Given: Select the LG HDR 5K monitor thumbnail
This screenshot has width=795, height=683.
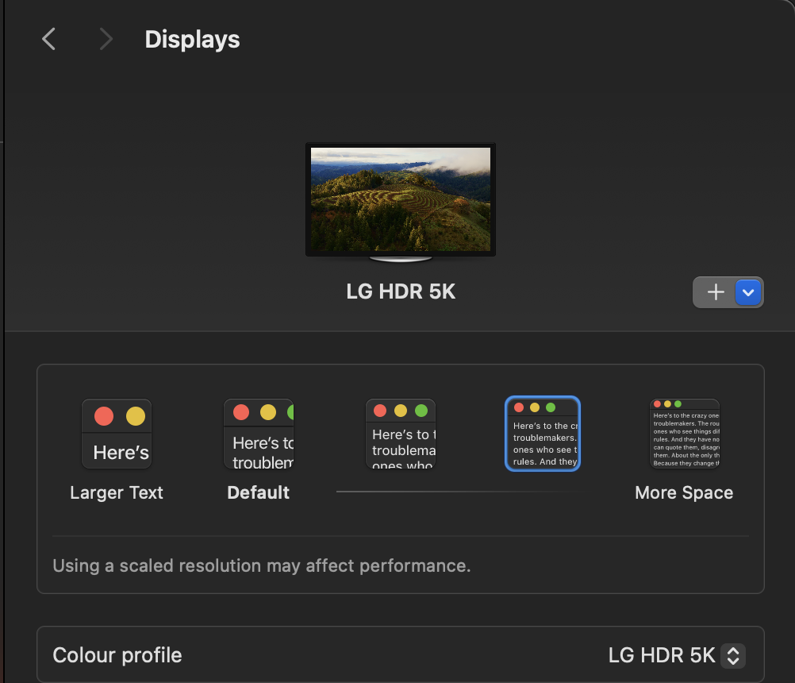Looking at the screenshot, I should (x=401, y=202).
